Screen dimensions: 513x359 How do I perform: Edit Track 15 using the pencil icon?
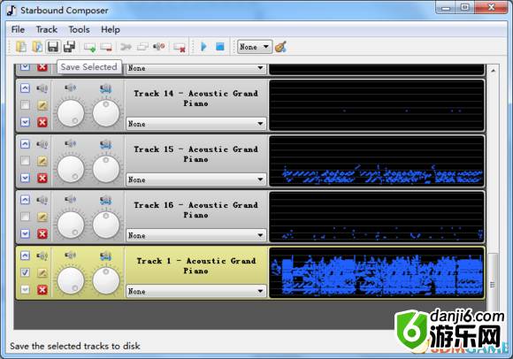42,161
